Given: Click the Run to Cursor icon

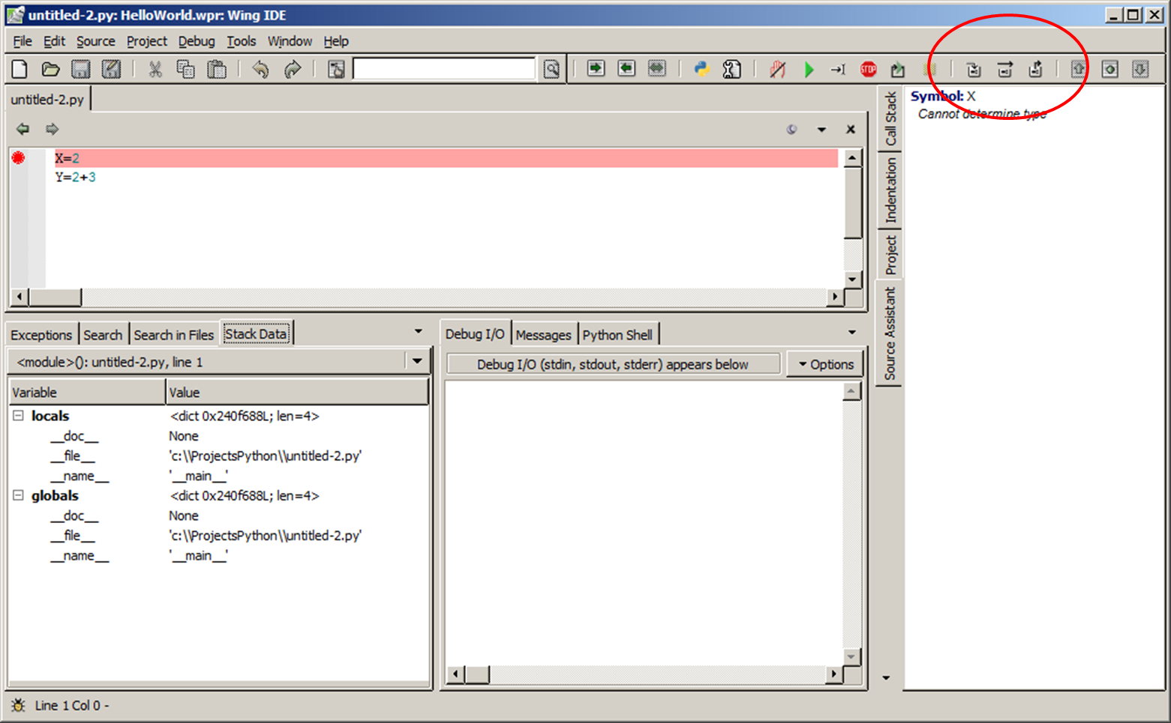Looking at the screenshot, I should tap(837, 70).
